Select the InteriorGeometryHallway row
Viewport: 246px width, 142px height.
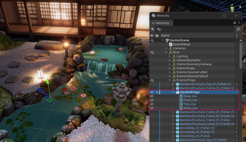194,64
